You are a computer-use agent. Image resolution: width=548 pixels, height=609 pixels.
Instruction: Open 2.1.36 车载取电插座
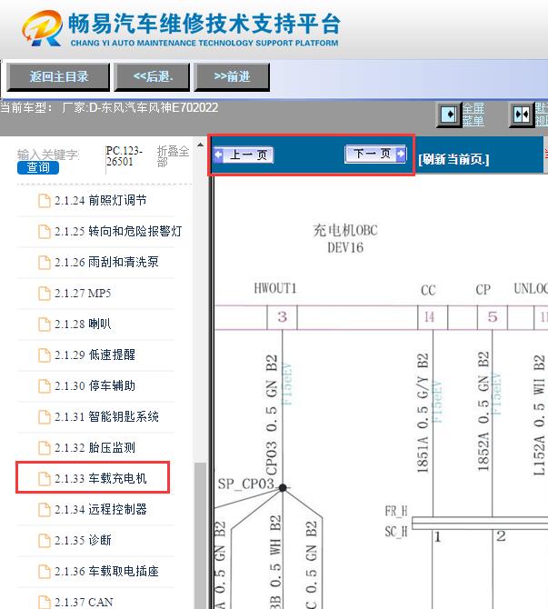(106, 572)
